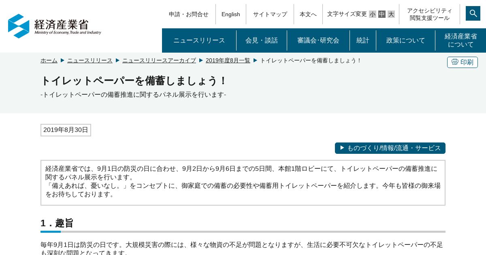Viewport: 486px width, 255px height.
Task: Click ニュースリリースアーカイブ breadcrumb
Action: click(x=159, y=60)
